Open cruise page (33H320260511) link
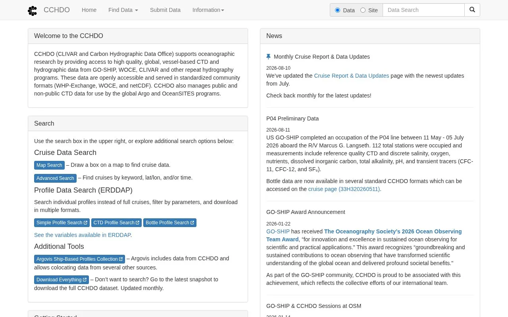The height and width of the screenshot is (317, 508). (x=344, y=189)
